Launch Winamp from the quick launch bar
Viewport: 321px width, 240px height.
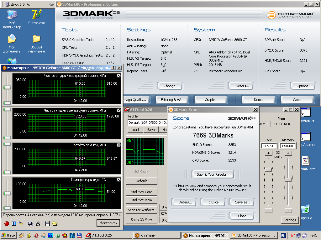[x=21, y=236]
